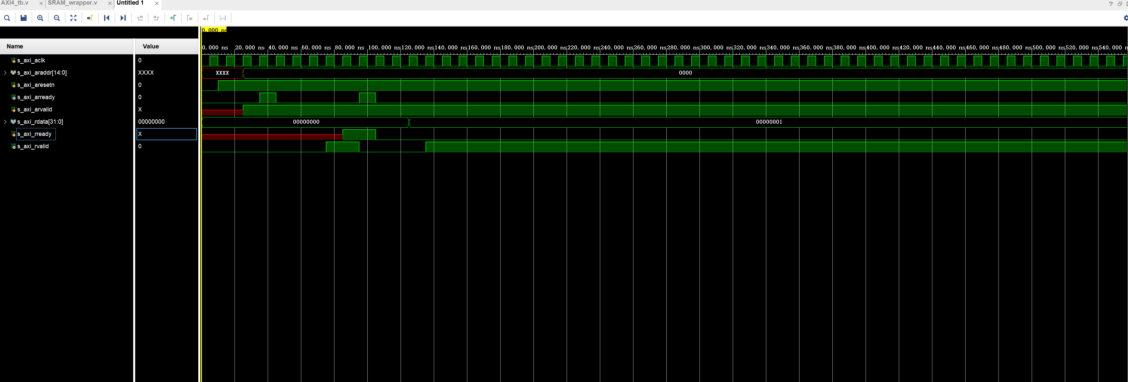This screenshot has height=382, width=1128.
Task: Go to next transition
Action: (123, 18)
